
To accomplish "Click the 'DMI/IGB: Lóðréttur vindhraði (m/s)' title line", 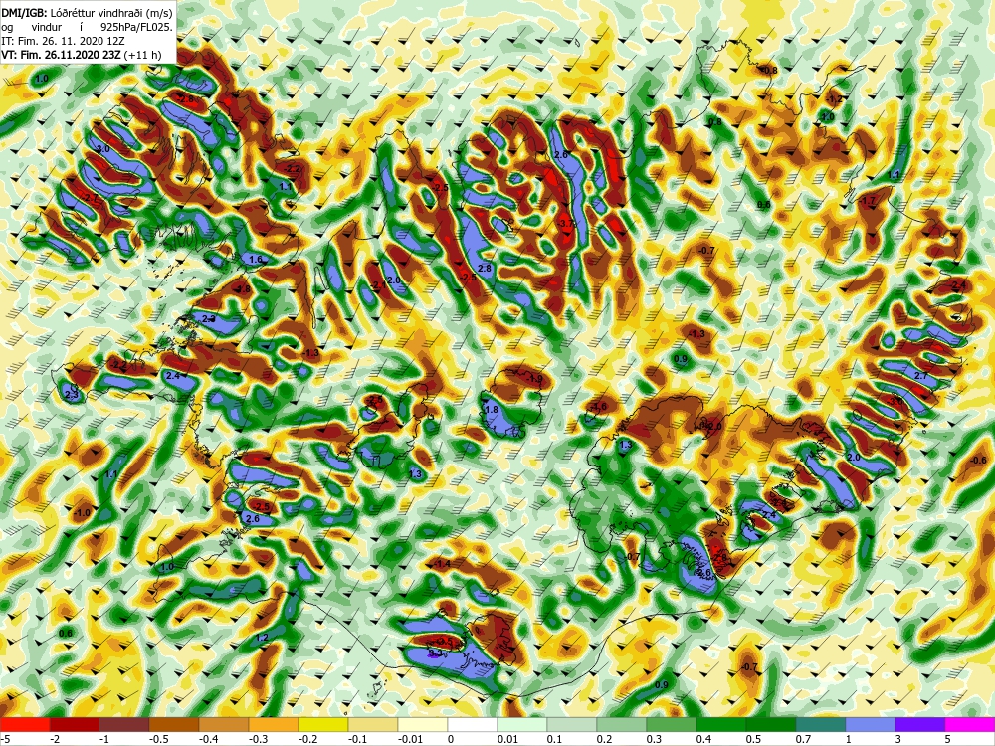I will point(88,13).
